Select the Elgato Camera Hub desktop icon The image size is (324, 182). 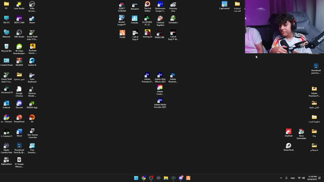click(x=6, y=148)
